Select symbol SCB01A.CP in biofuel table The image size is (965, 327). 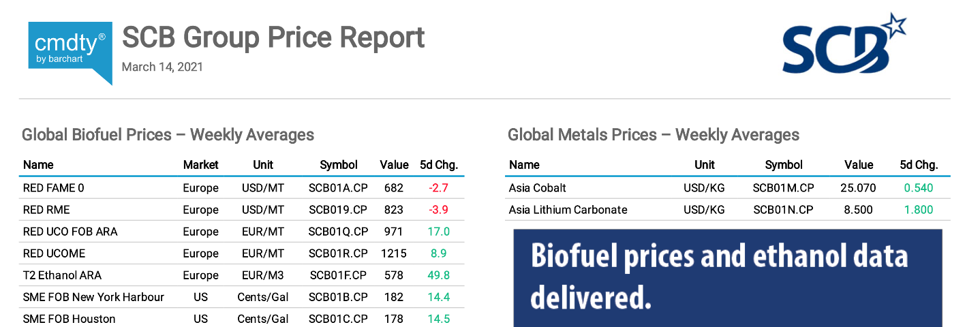point(338,188)
